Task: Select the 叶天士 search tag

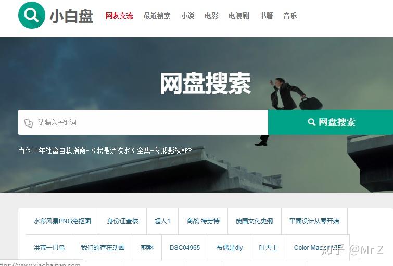Action: coord(268,248)
